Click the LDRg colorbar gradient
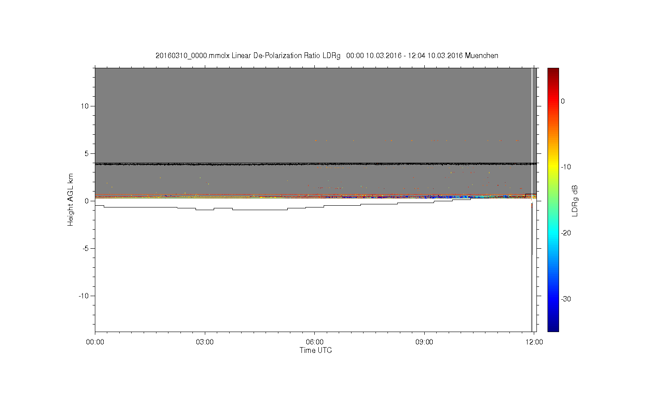This screenshot has height=399, width=665. [553, 199]
